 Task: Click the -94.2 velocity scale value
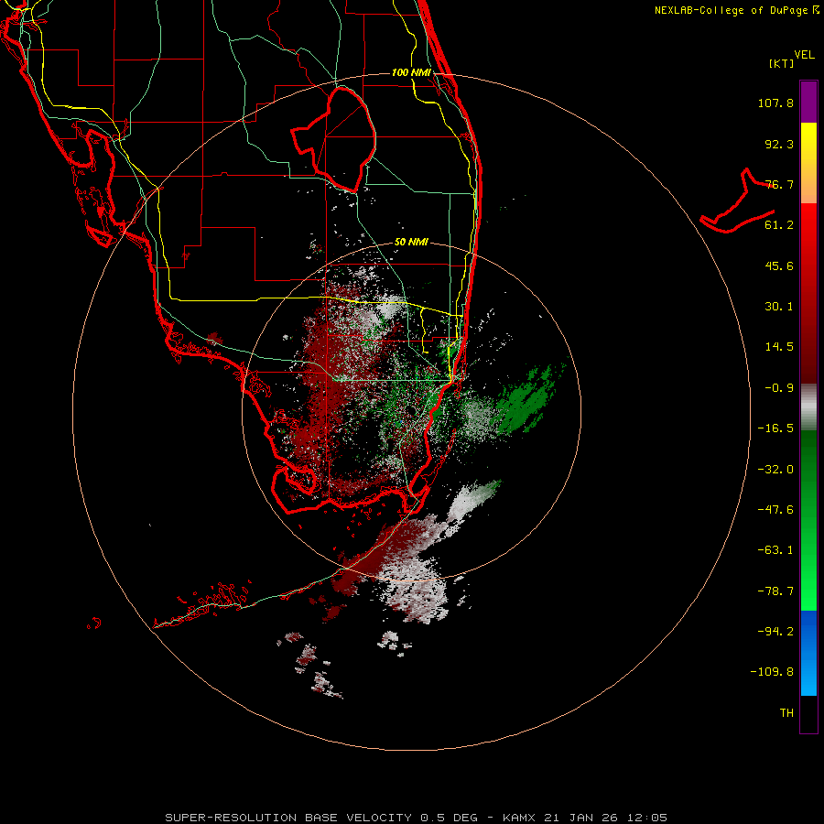pyautogui.click(x=775, y=632)
